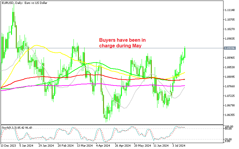Viewport: 239px width, 149px height.
Task: Click the 20.00 stochastic level label
Action: pyautogui.click(x=229, y=139)
